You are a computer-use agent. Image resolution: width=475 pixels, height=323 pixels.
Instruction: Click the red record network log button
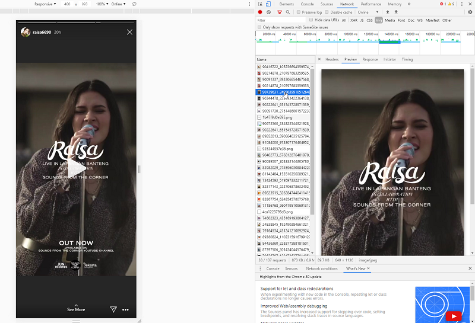coord(260,12)
